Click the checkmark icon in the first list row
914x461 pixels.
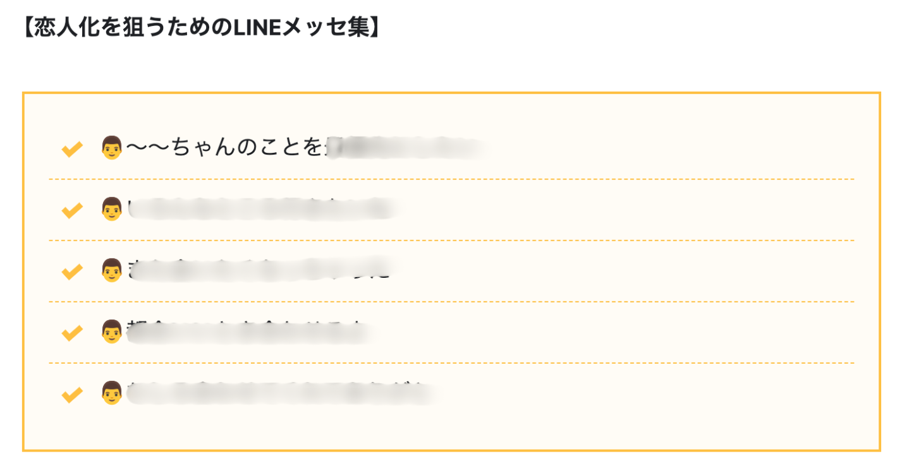72,149
